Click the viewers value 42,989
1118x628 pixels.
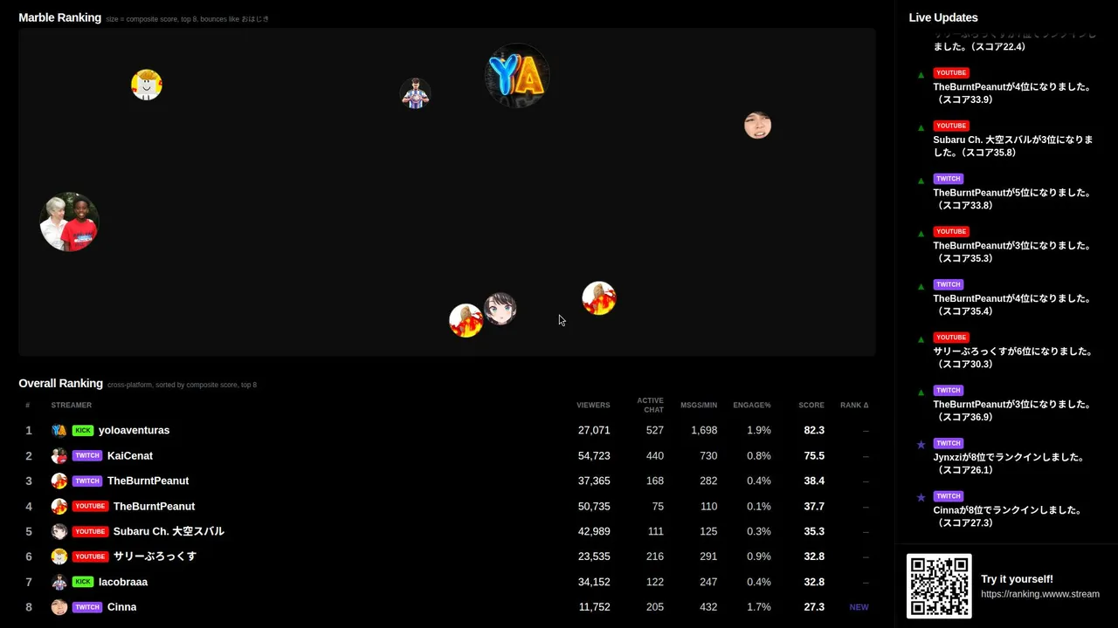pyautogui.click(x=594, y=531)
